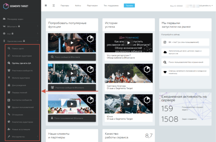Toggle the hamburger sidebar menu icon
This screenshot has width=216, height=142.
click(x=46, y=5)
